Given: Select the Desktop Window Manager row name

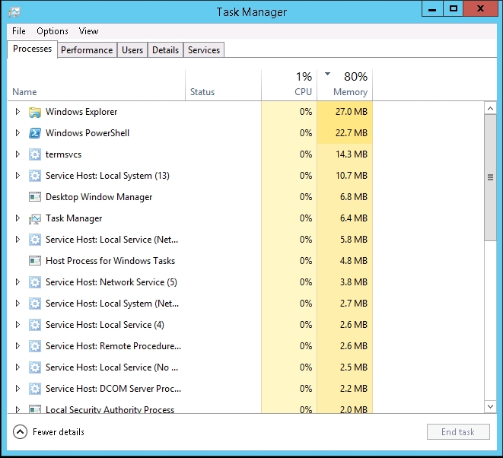Looking at the screenshot, I should (x=99, y=197).
